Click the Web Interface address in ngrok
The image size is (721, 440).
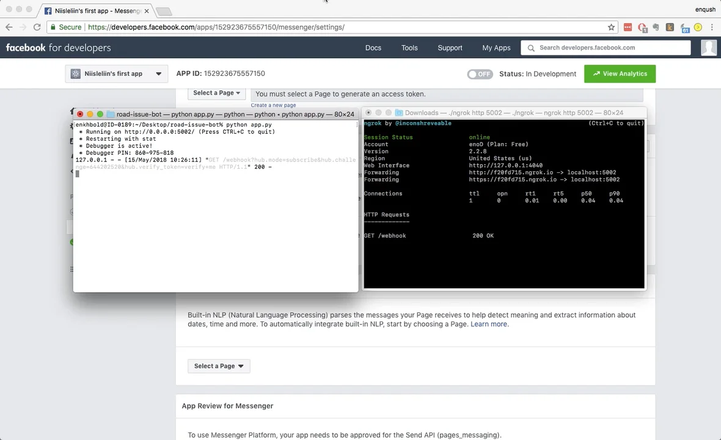coord(506,166)
